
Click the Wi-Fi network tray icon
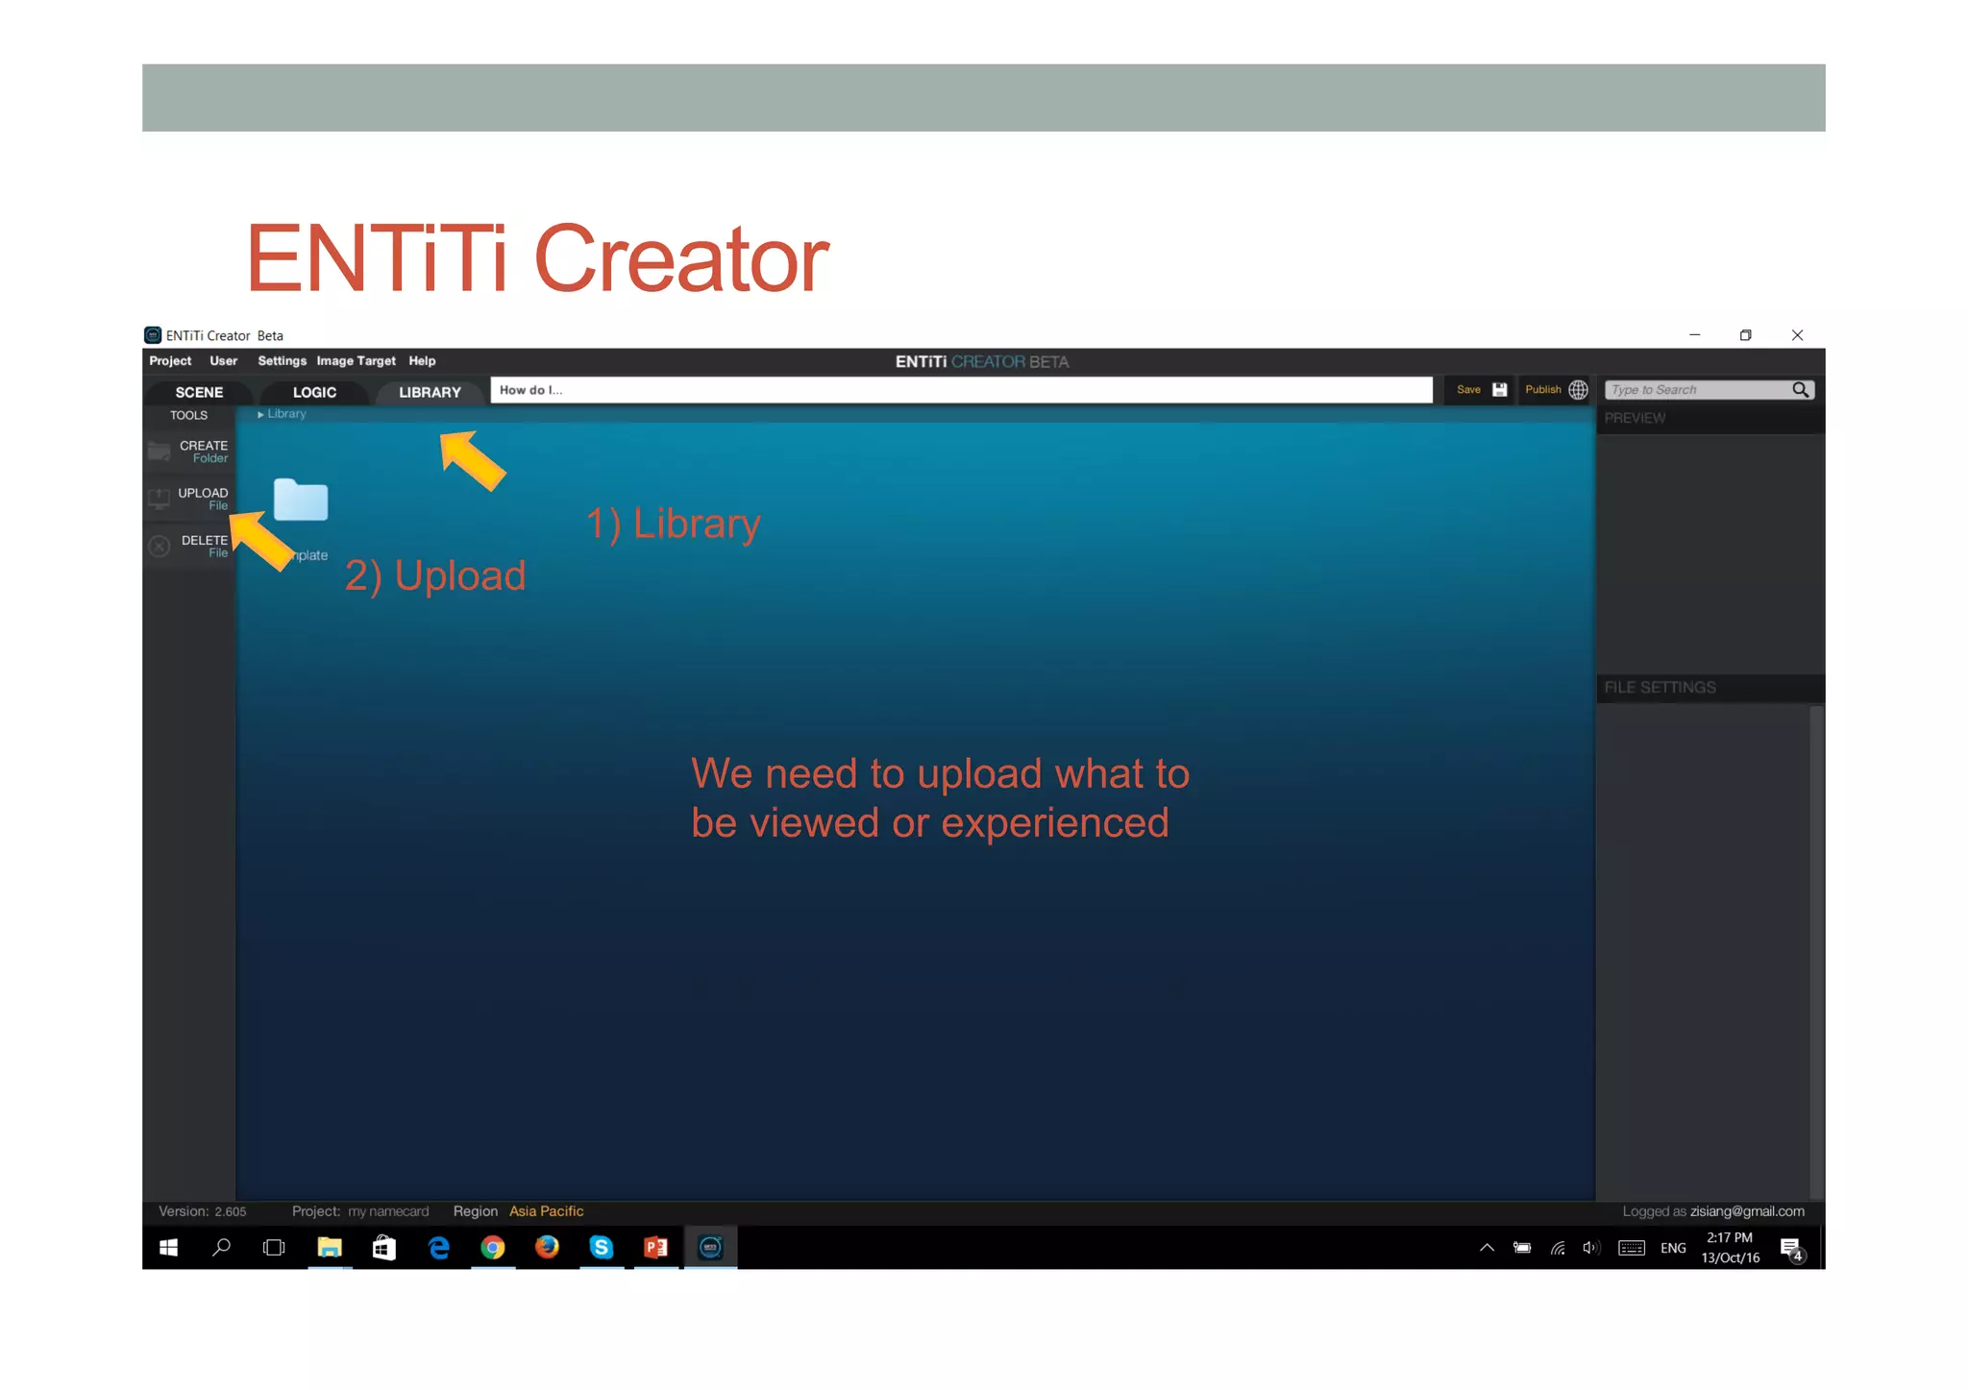click(1558, 1248)
